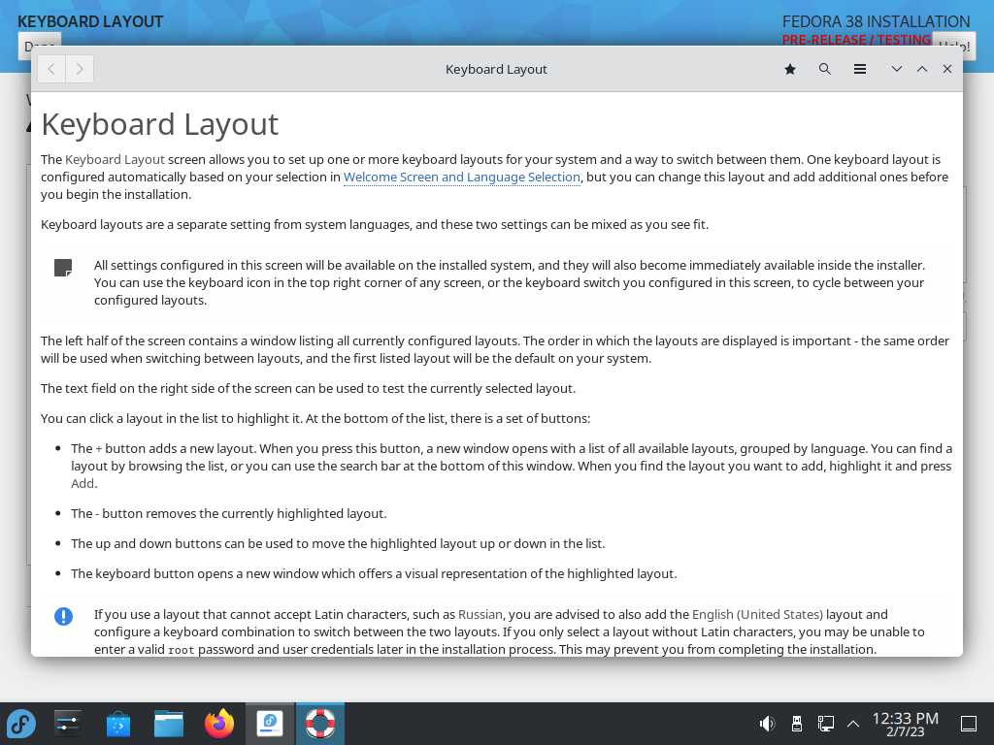Screen dimensions: 994x745
Task: Click the bullet about up and down buttons
Action: click(338, 543)
